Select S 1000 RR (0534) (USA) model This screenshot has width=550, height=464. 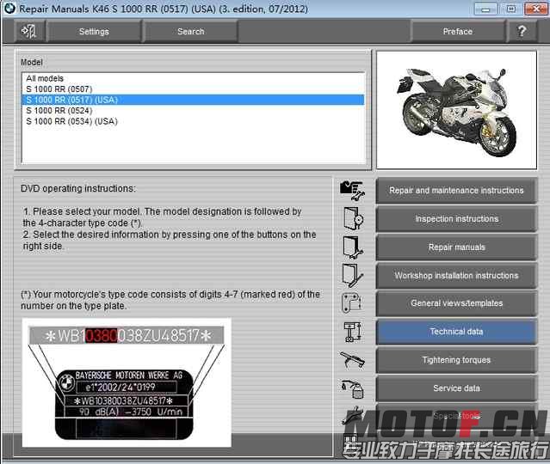click(x=194, y=121)
